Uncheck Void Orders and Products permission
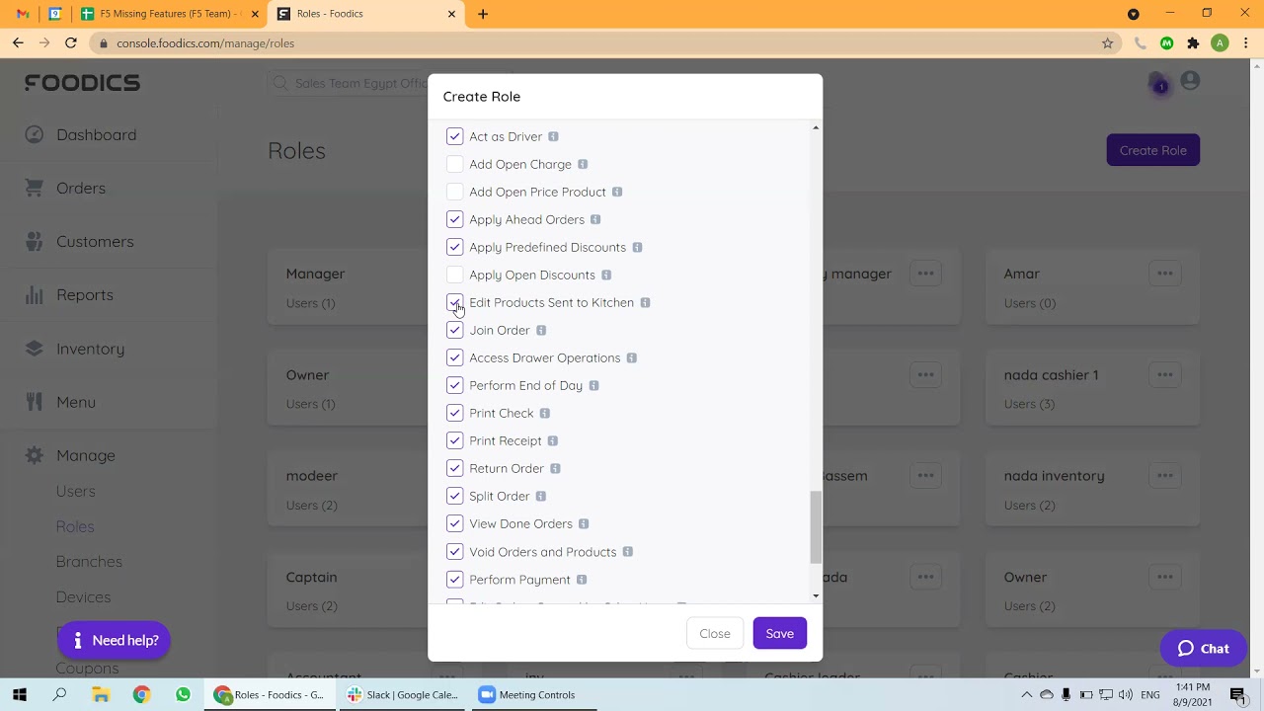 (454, 552)
